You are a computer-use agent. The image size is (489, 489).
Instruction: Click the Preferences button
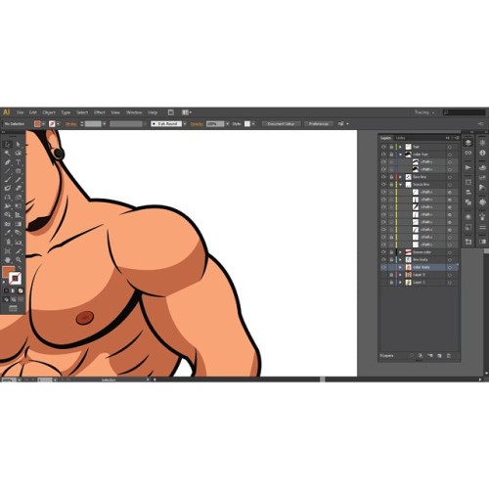coord(319,124)
